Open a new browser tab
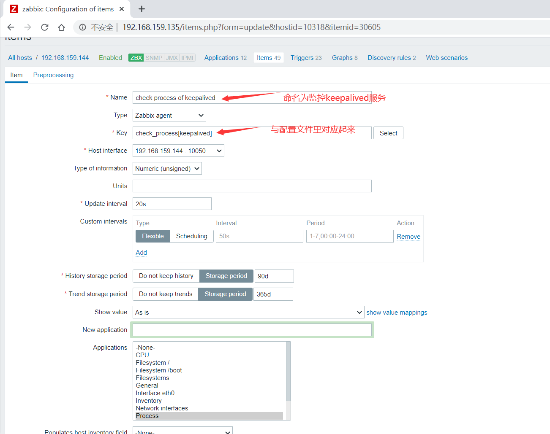550x434 pixels. [x=142, y=9]
